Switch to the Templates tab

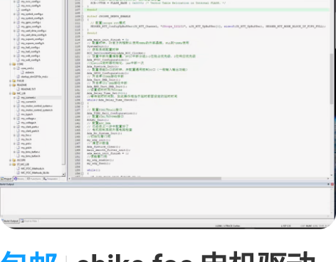51,179
